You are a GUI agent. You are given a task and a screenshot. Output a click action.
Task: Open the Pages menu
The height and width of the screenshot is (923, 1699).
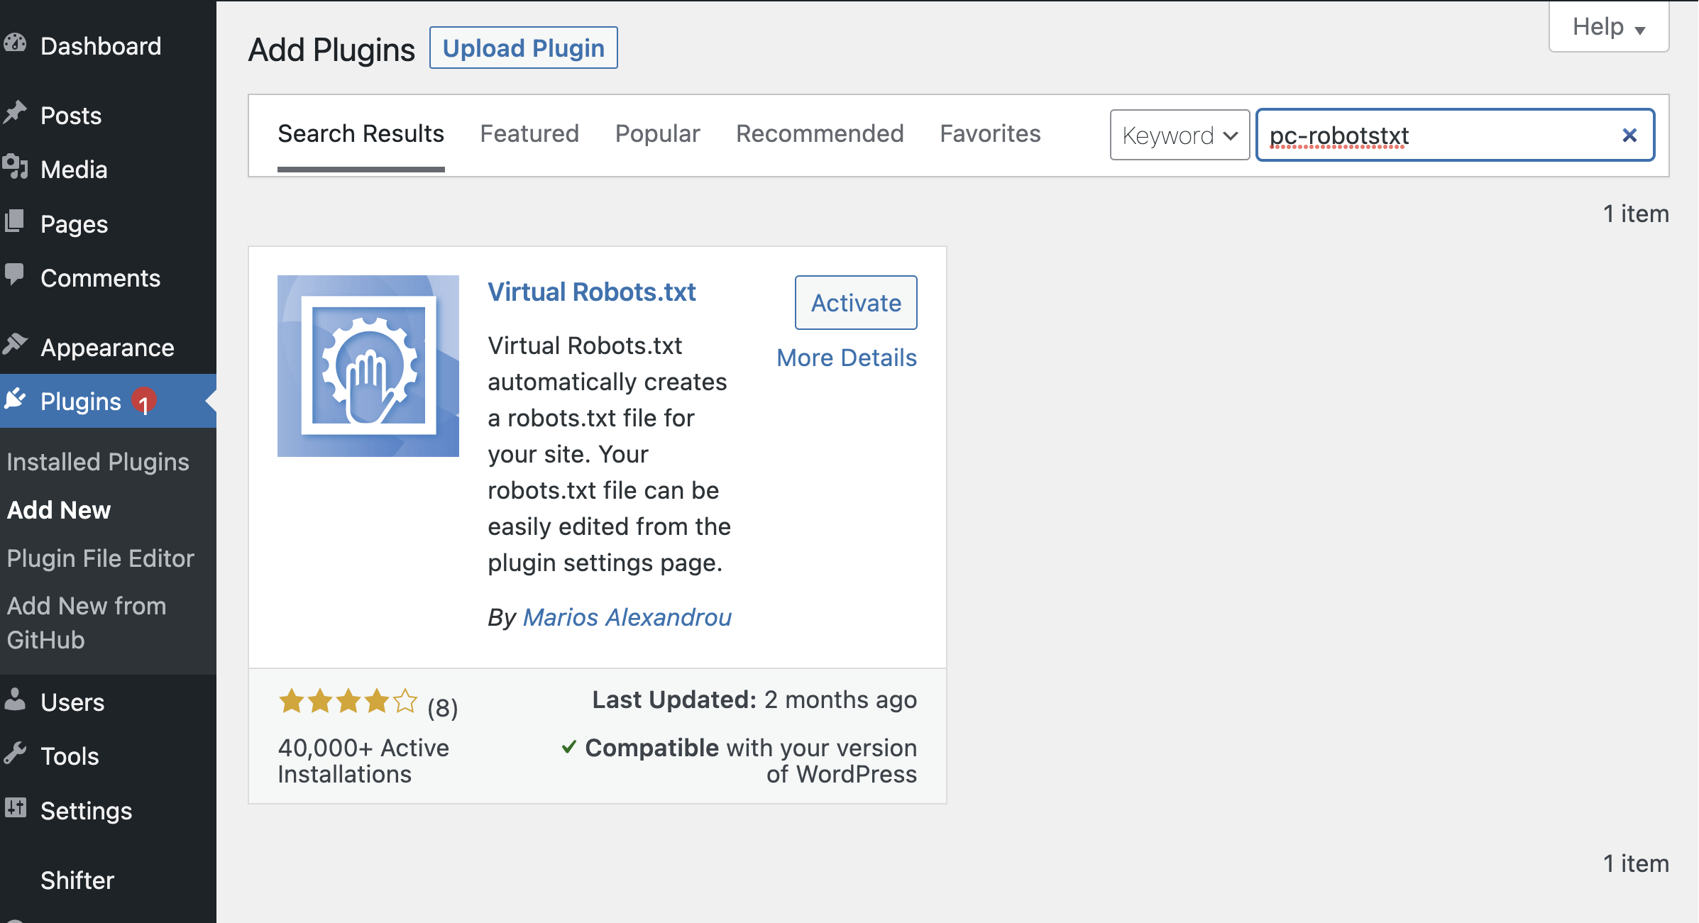click(x=108, y=224)
